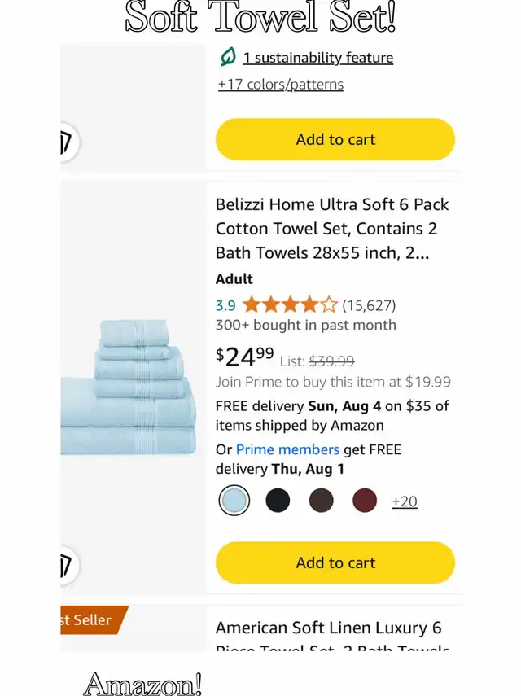Select the burgundy red color swatch
This screenshot has width=521, height=696.
click(365, 501)
